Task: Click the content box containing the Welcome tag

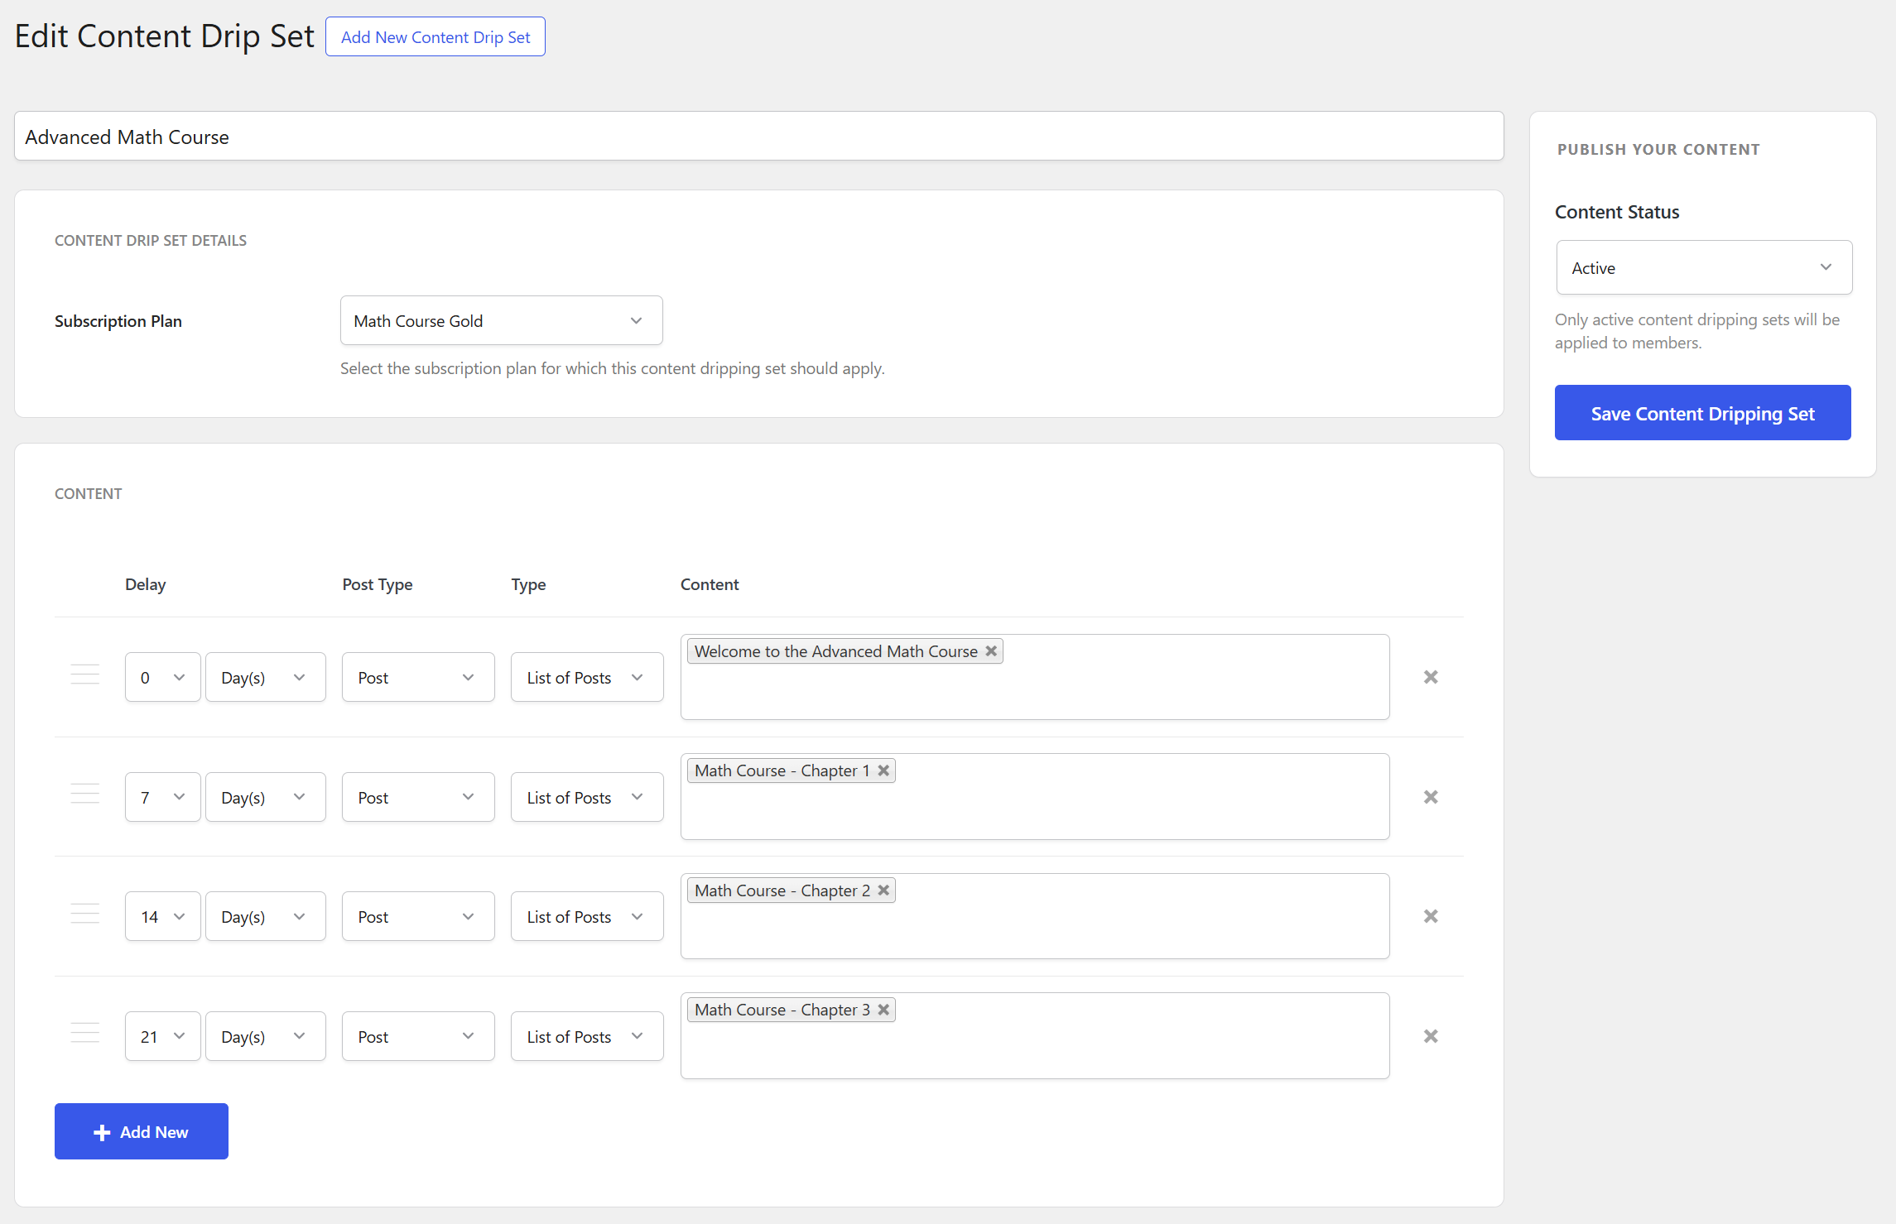Action: [1035, 677]
